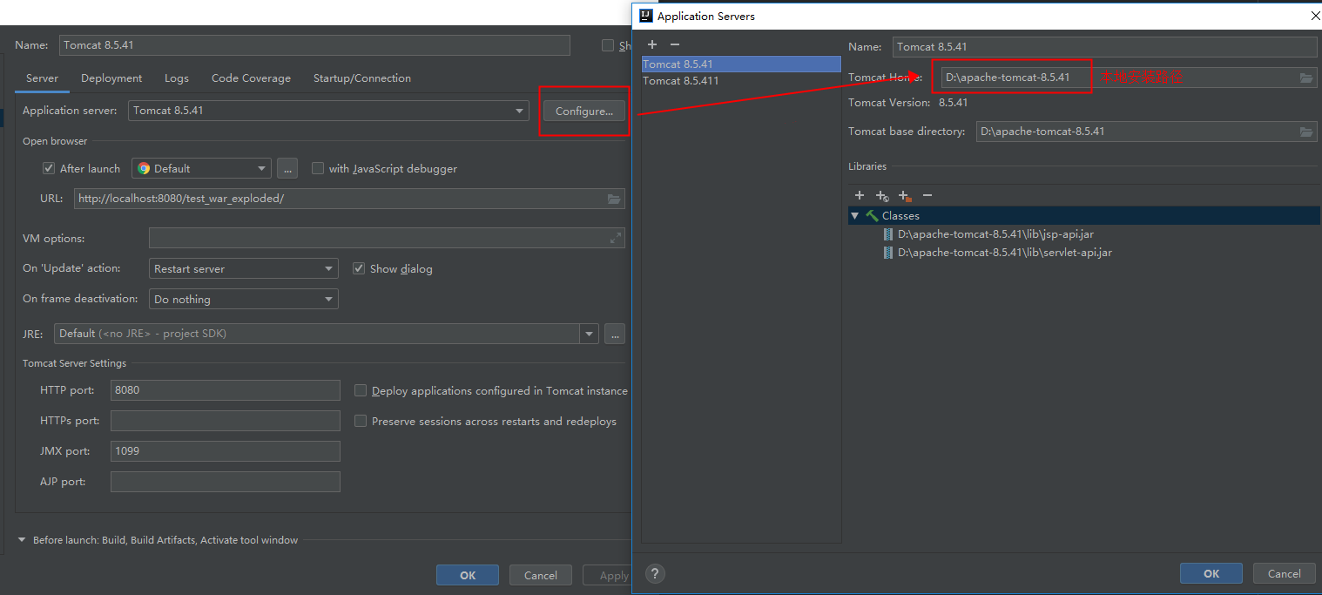This screenshot has width=1322, height=595.
Task: Open browser selection ellipsis button
Action: [x=287, y=168]
